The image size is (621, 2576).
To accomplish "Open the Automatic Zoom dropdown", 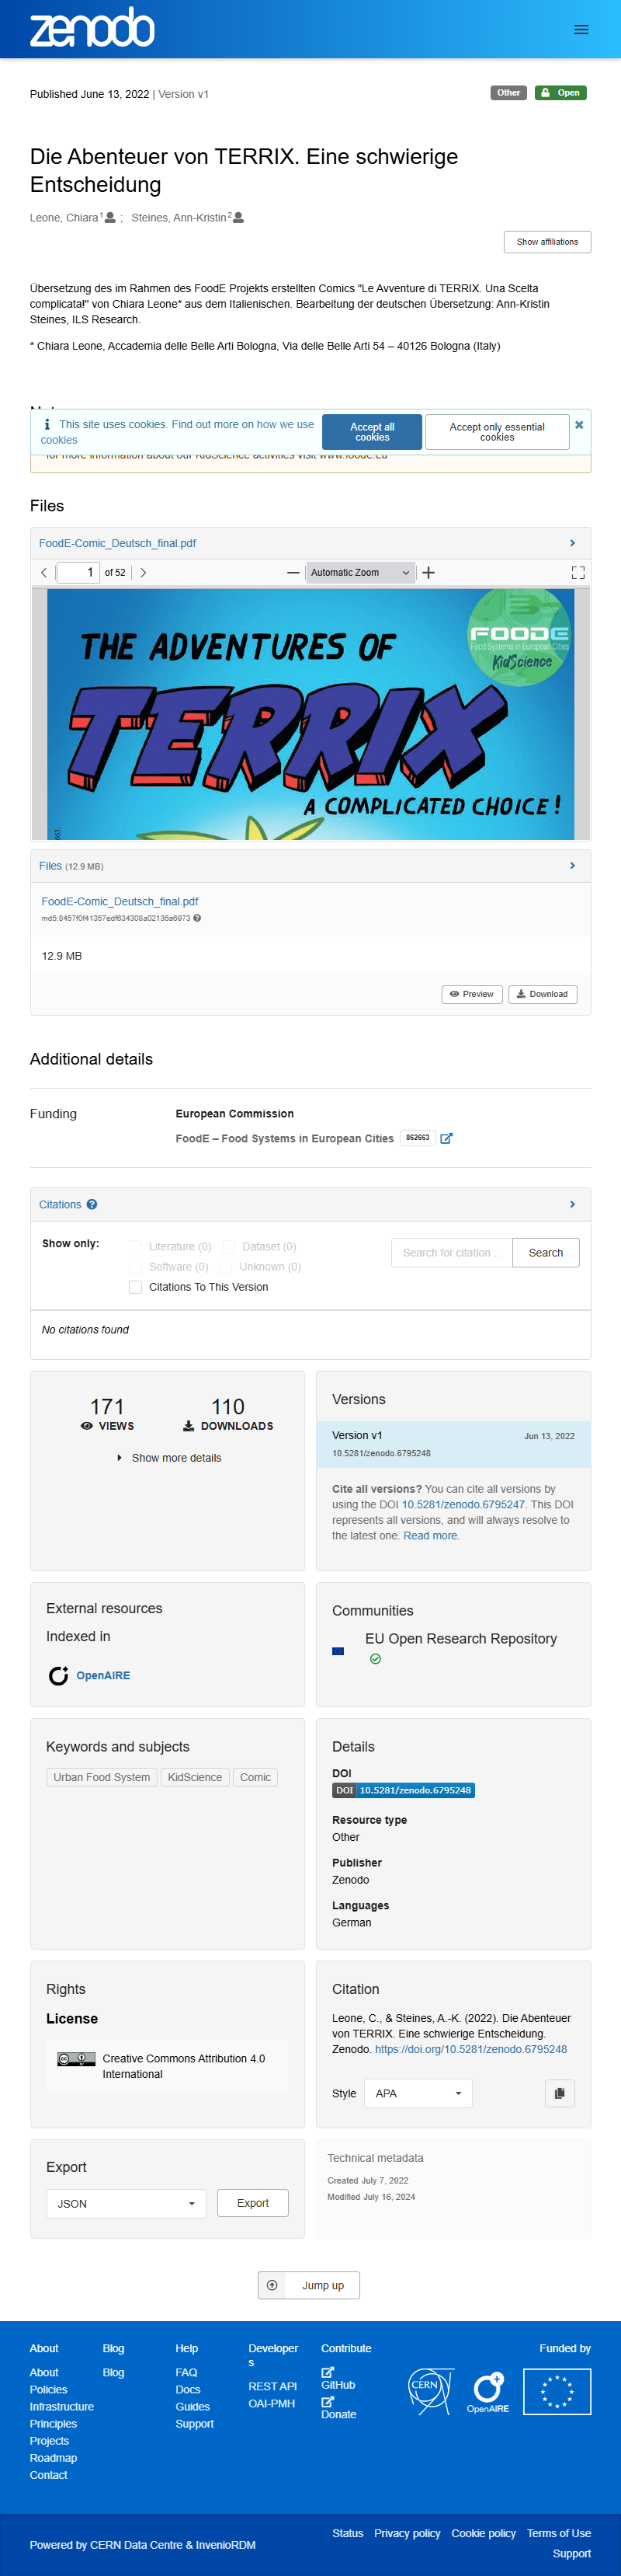I will [359, 573].
